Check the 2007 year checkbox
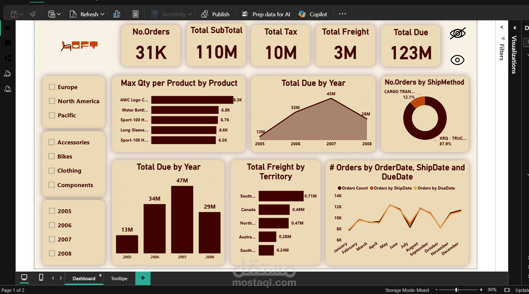The height and width of the screenshot is (294, 529). [x=51, y=239]
